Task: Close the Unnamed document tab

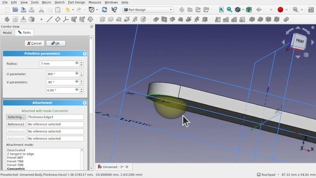Action: [127, 167]
